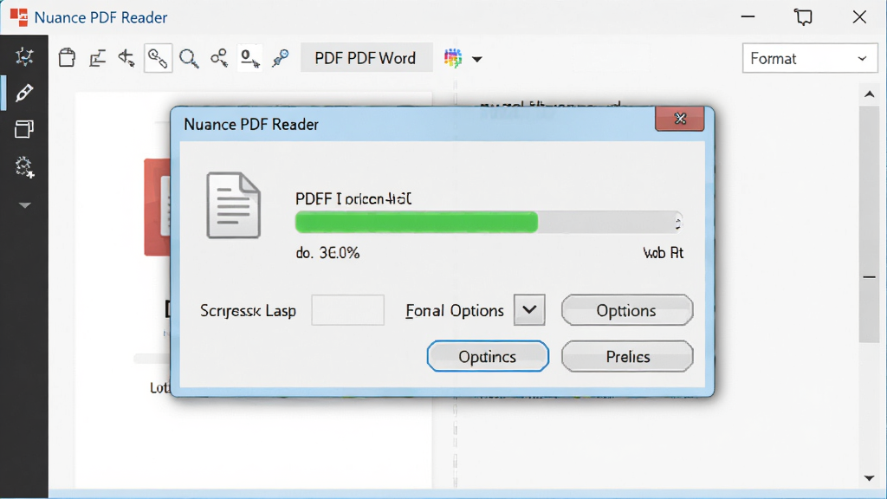This screenshot has height=499, width=887.
Task: Click the vertical scrollbar thumb
Action: coord(870,224)
